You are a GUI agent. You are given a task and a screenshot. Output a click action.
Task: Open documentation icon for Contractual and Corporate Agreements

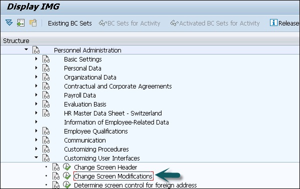coord(46,86)
